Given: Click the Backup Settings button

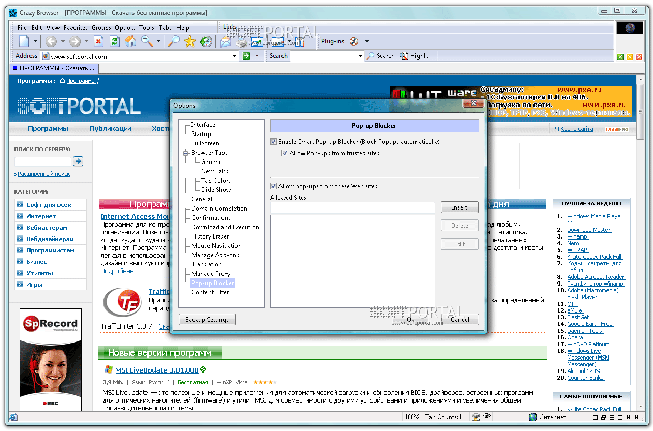Looking at the screenshot, I should point(207,320).
